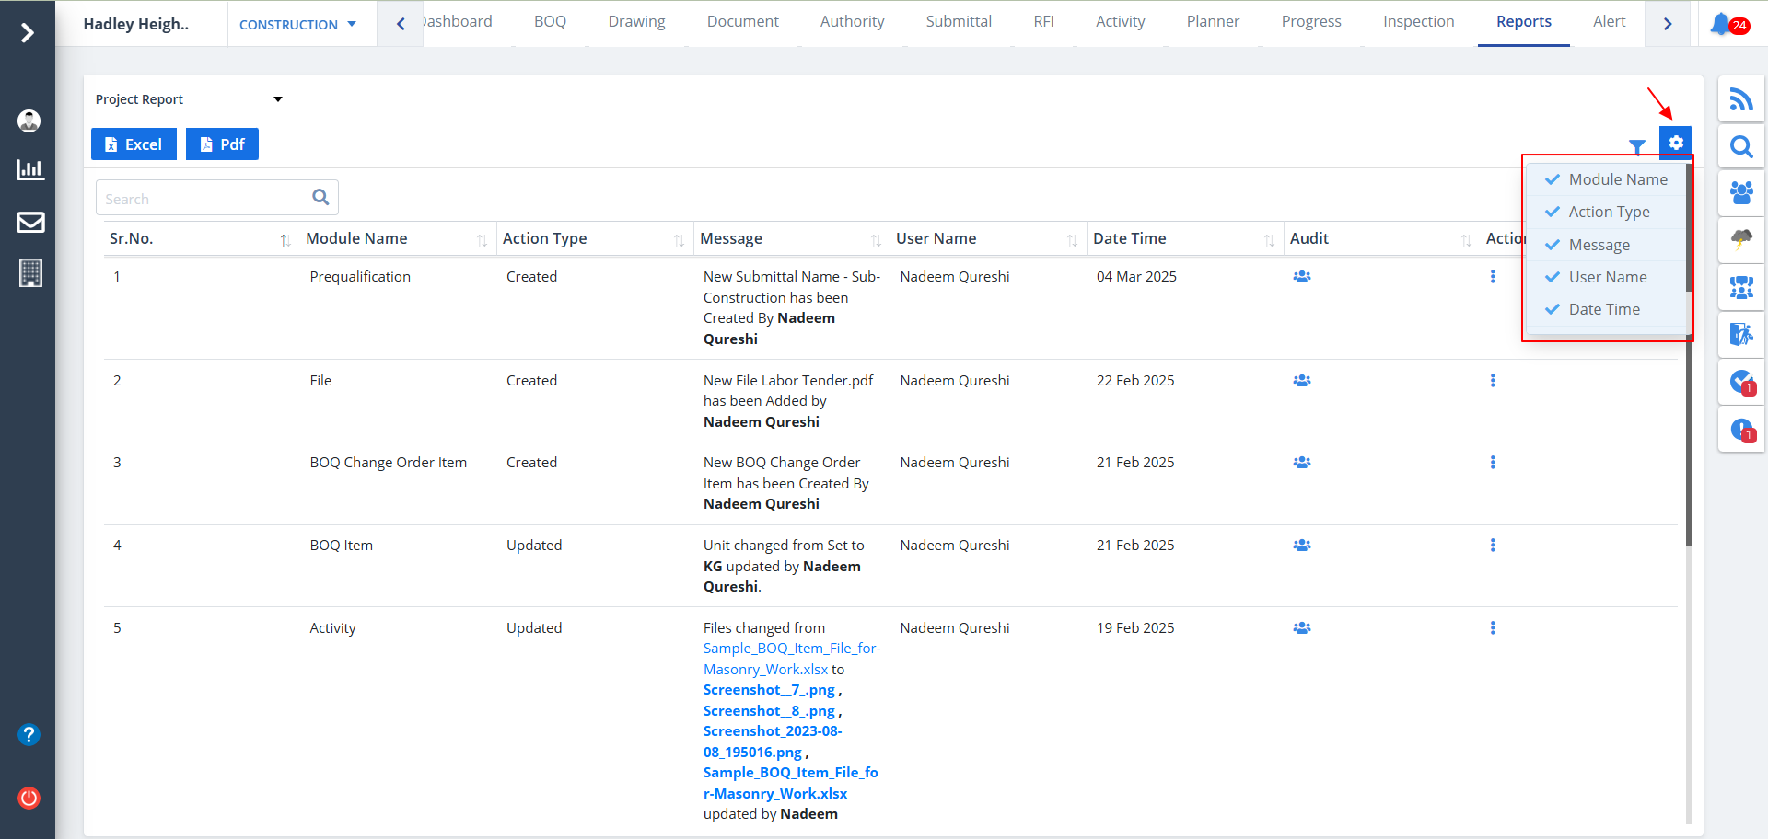Screen dimensions: 1768x839
Task: Open audit icon for Prequalification row
Action: tap(1301, 277)
